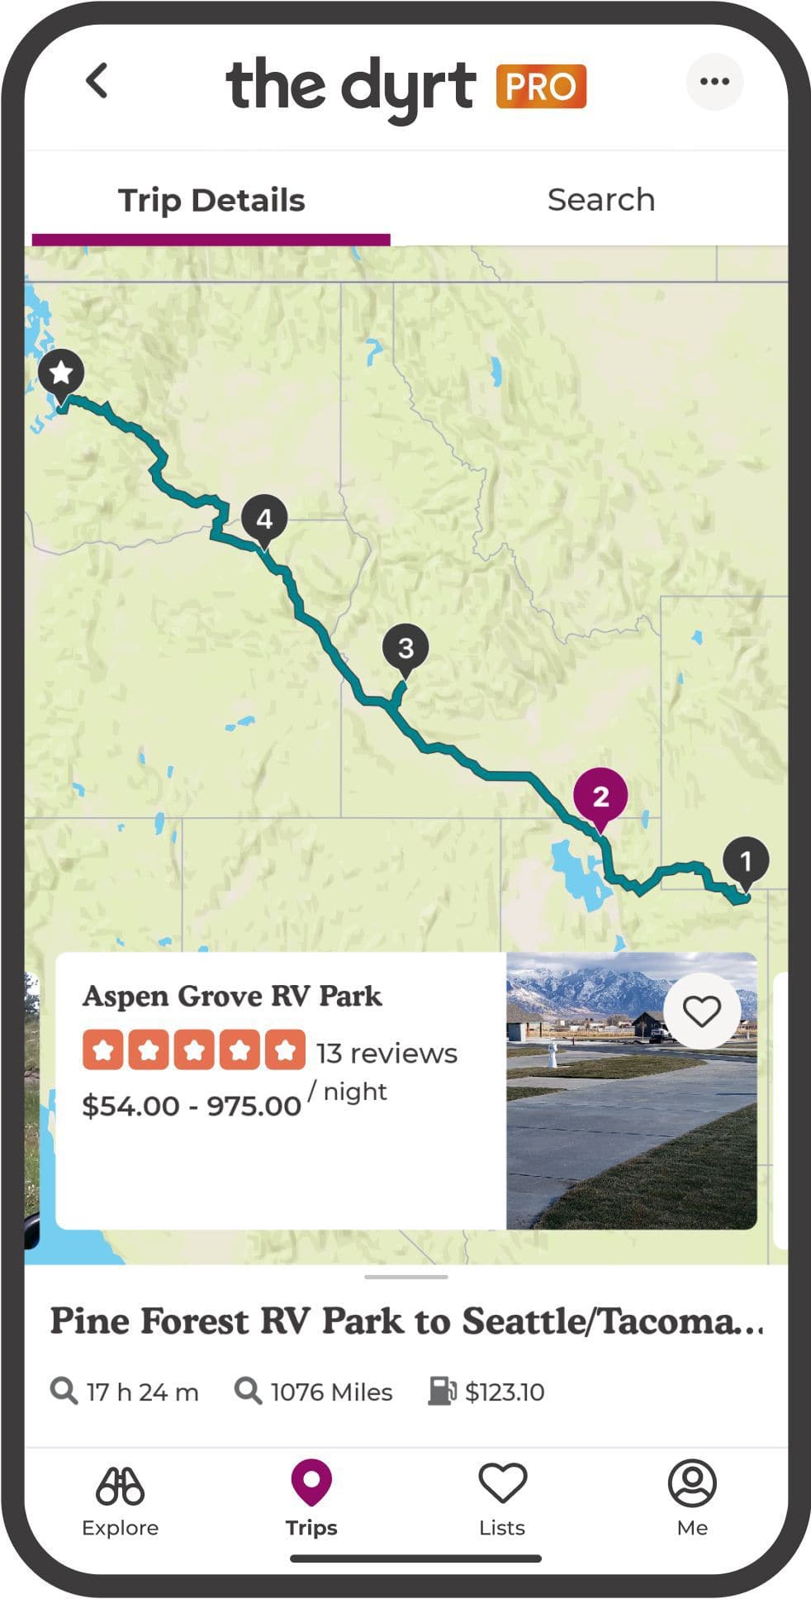811x1599 pixels.
Task: Select map stop pin number 3
Action: (405, 648)
